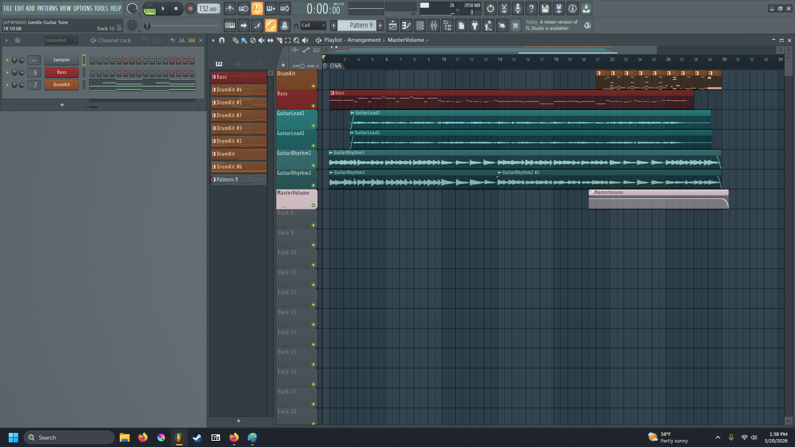This screenshot has width=795, height=447.
Task: Open the Mixer window icon
Action: (x=434, y=26)
